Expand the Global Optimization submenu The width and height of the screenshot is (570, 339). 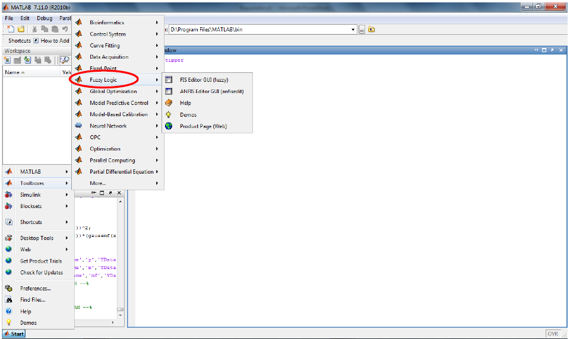(118, 91)
